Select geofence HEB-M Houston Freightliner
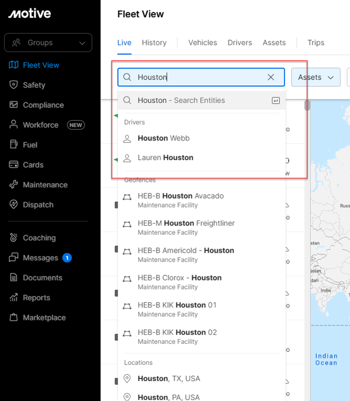 click(x=202, y=228)
